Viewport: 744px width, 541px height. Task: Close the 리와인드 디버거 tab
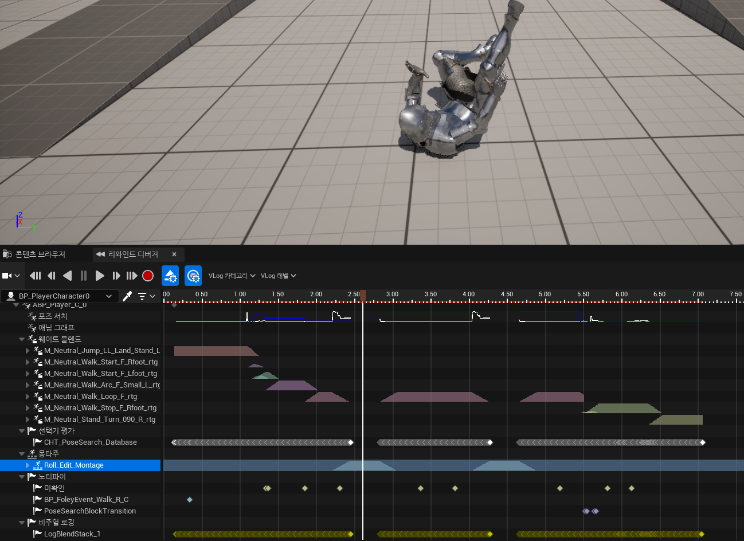click(174, 254)
